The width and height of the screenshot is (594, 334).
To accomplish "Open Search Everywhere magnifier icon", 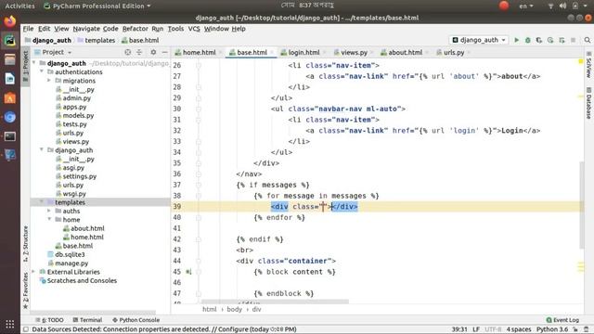I will 588,40.
